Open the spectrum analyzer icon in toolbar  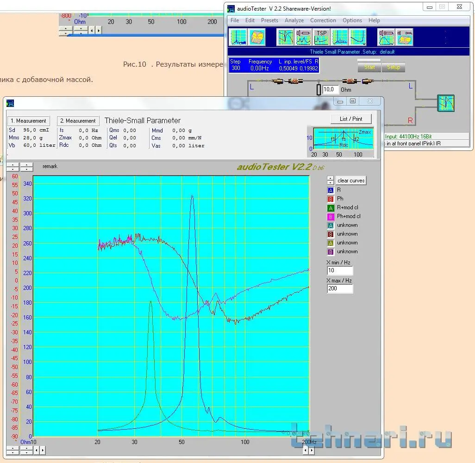238,37
